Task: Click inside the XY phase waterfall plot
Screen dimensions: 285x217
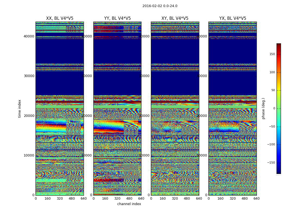Action: click(x=175, y=108)
